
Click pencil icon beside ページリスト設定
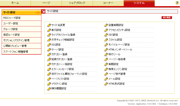pos(49,79)
